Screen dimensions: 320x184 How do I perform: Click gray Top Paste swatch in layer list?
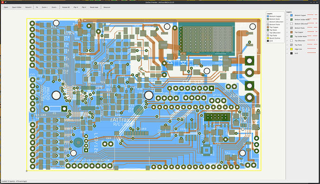click(x=291, y=45)
